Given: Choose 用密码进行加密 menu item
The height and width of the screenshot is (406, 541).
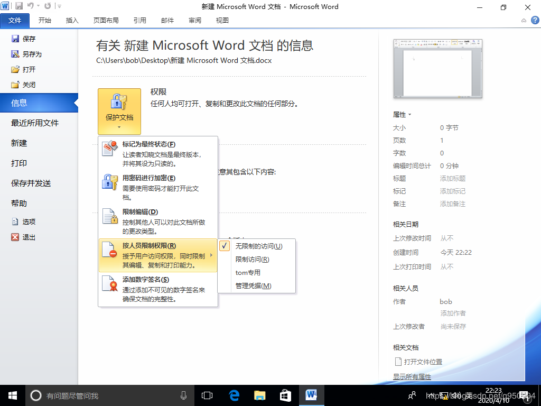Looking at the screenshot, I should coord(158,188).
